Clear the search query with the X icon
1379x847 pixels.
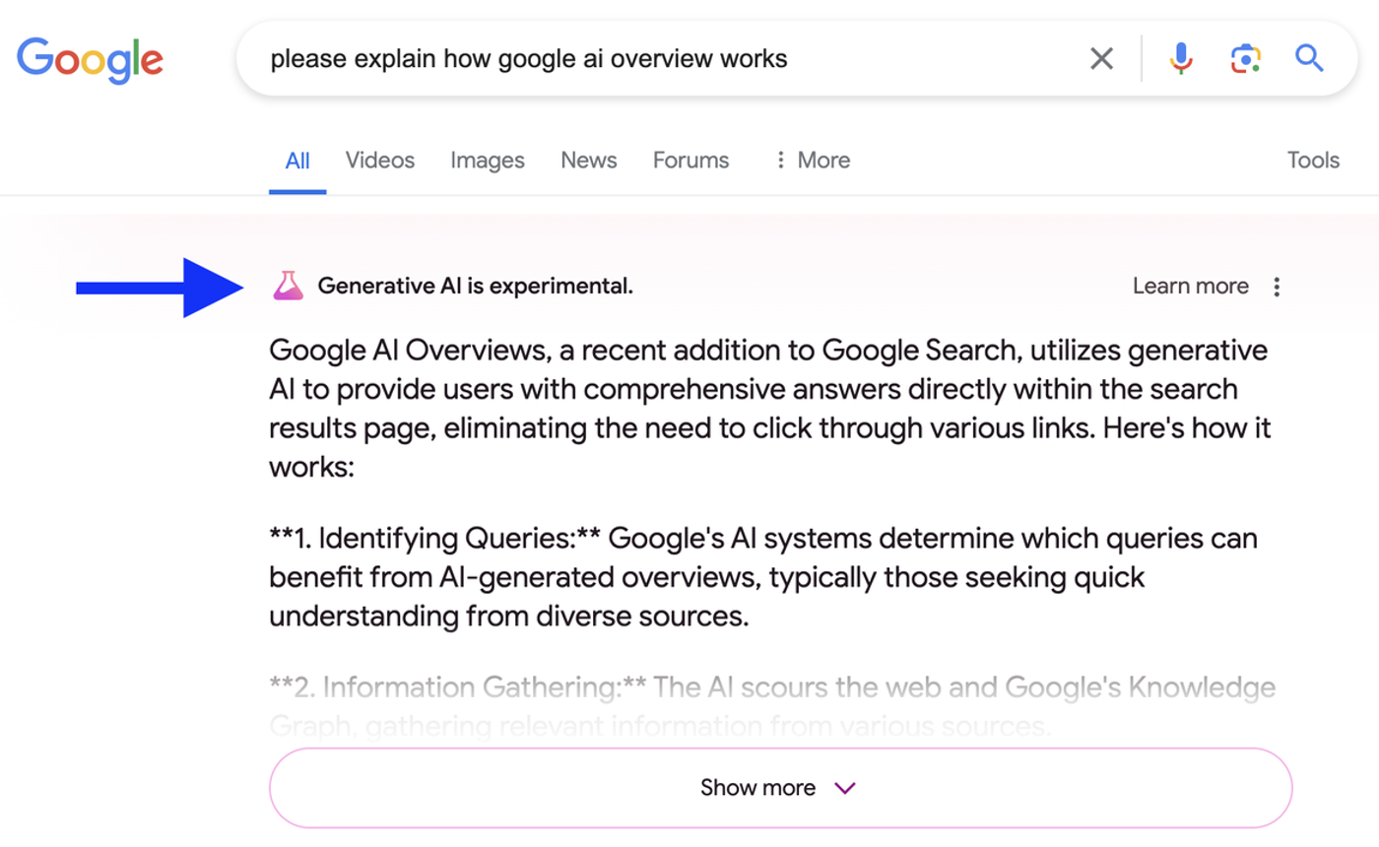pyautogui.click(x=1101, y=58)
